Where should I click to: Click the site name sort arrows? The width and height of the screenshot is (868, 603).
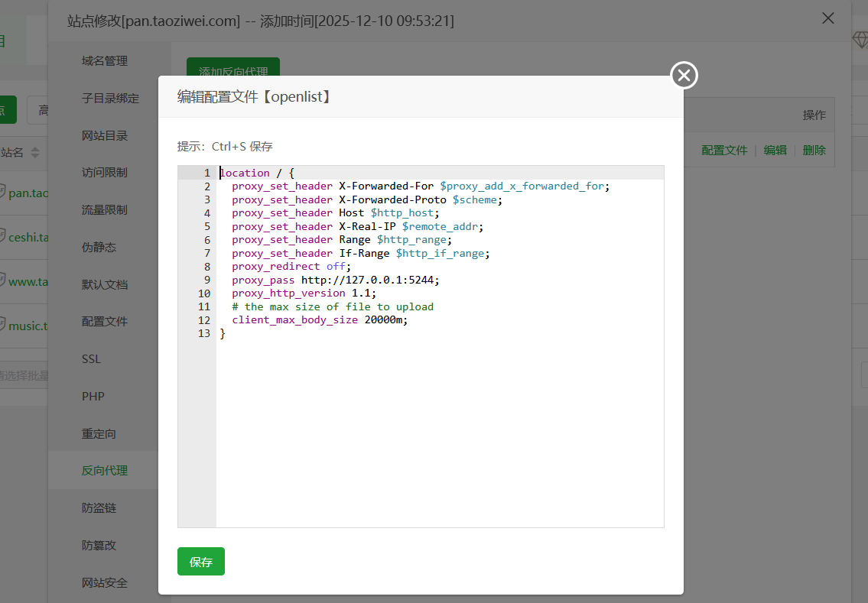click(34, 152)
